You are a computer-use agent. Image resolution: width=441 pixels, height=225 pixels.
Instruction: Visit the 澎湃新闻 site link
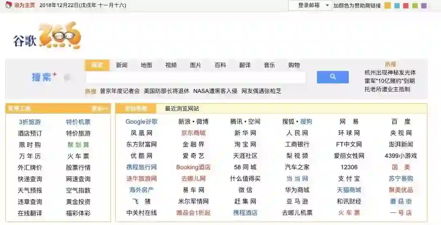(x=401, y=144)
